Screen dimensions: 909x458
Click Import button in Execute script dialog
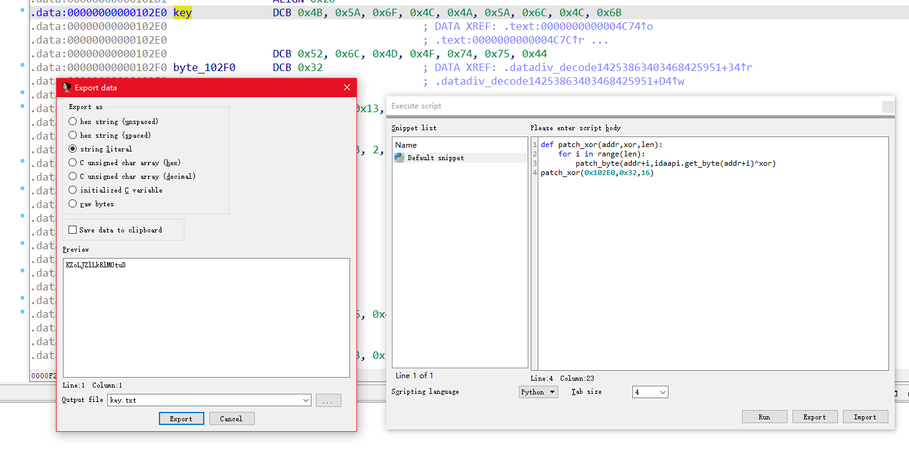tap(865, 417)
